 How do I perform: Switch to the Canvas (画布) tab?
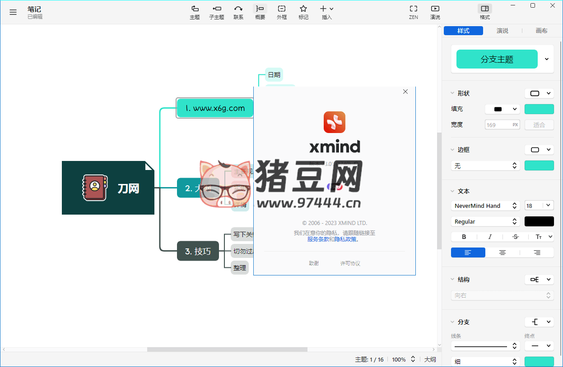point(541,31)
